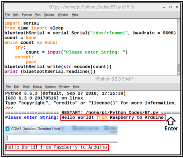Image resolution: width=183 pixels, height=158 pixels.
Task: Click the '>>>' shell prompt
Action: point(9,108)
